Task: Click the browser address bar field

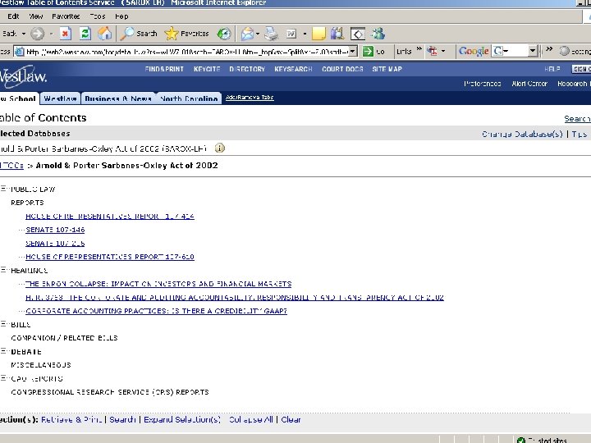Action: click(x=186, y=51)
